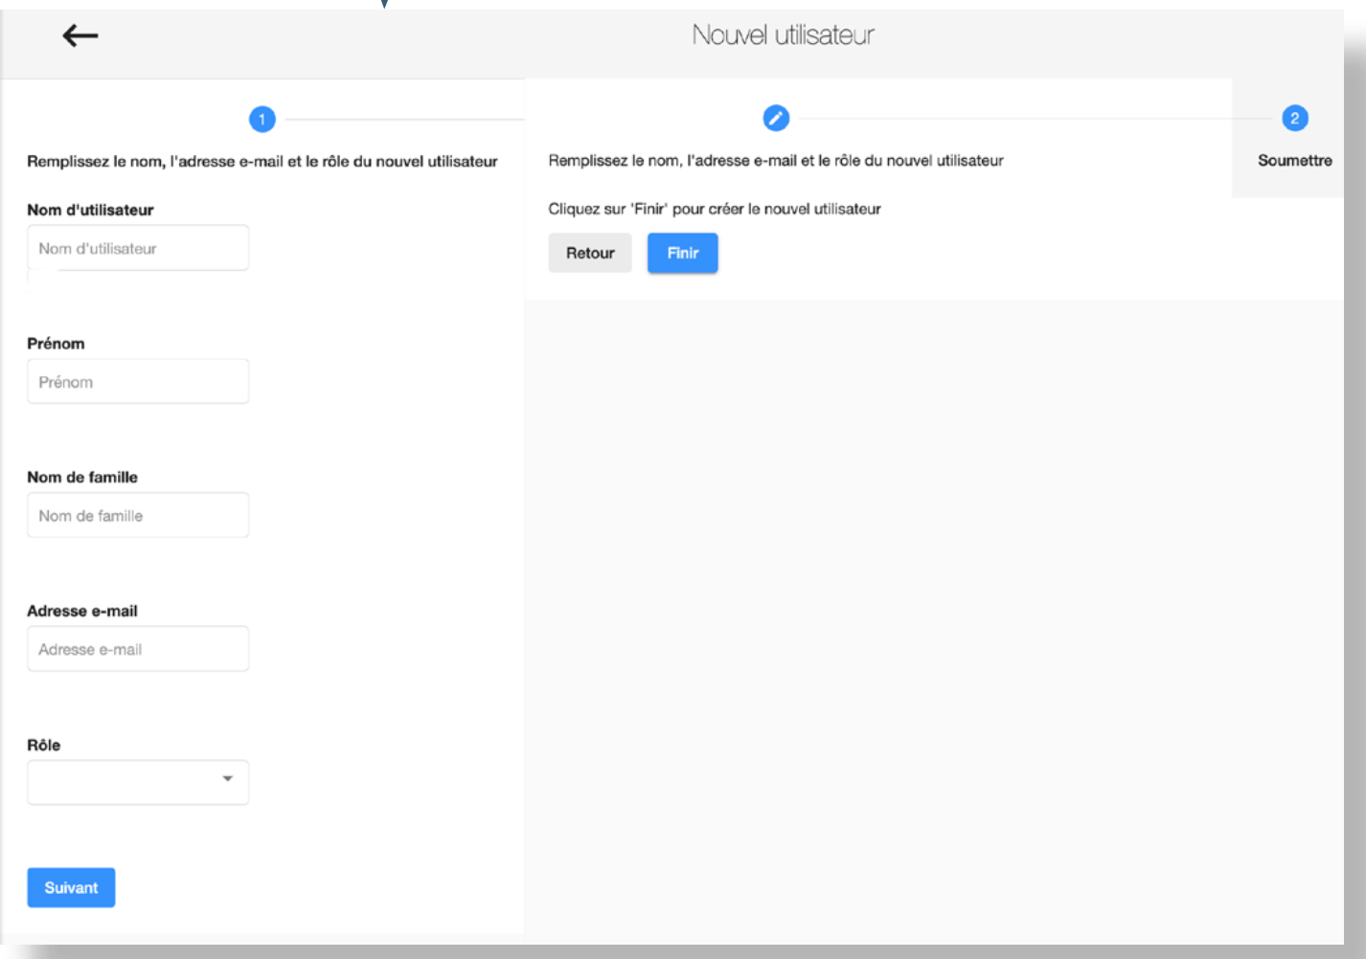Select the Nom de famille input box
Screen dimensions: 1366x959
[138, 516]
